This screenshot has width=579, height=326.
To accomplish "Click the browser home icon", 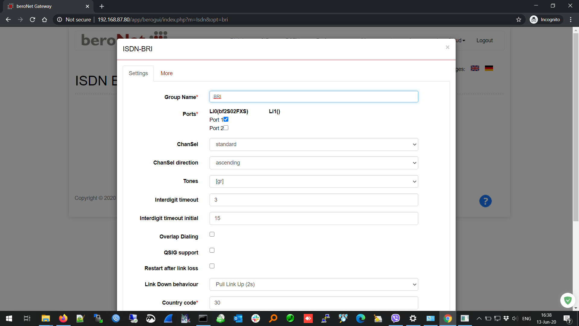I will tap(45, 20).
